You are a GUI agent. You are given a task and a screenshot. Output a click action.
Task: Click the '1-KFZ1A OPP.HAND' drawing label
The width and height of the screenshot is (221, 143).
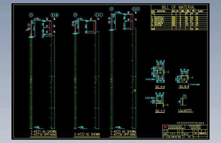coord(44,135)
